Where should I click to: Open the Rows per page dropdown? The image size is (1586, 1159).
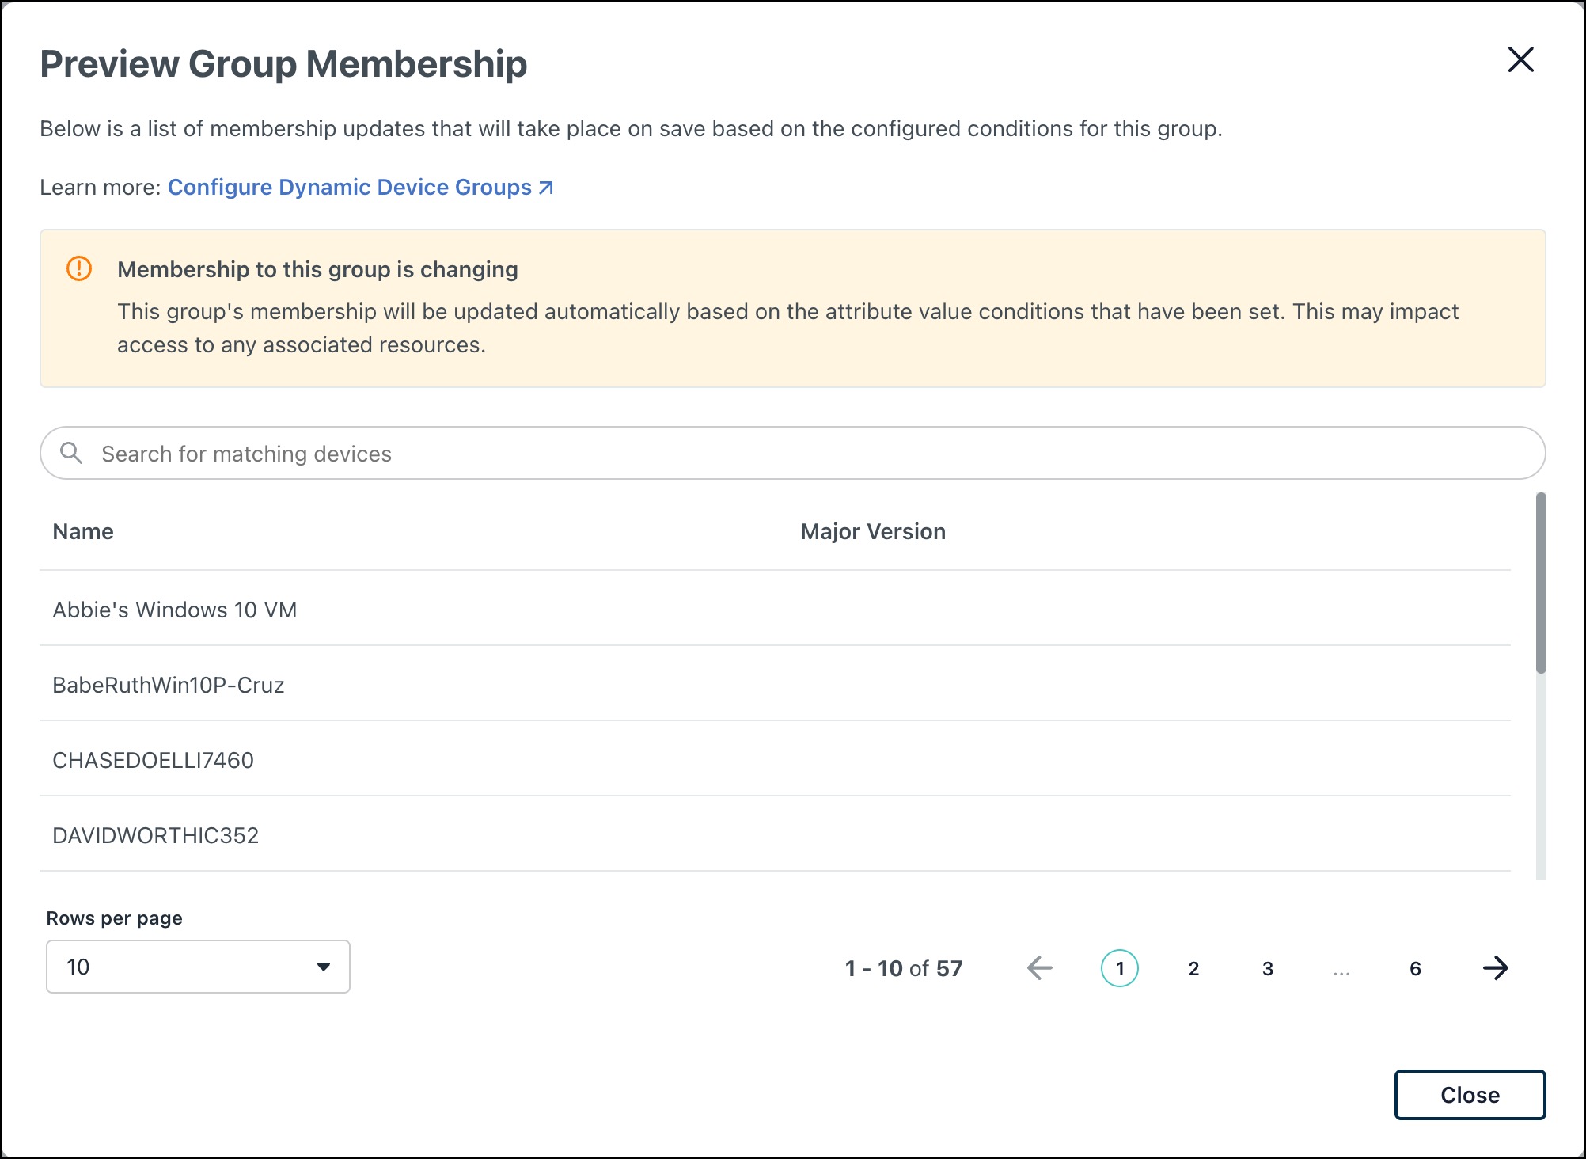click(x=198, y=967)
